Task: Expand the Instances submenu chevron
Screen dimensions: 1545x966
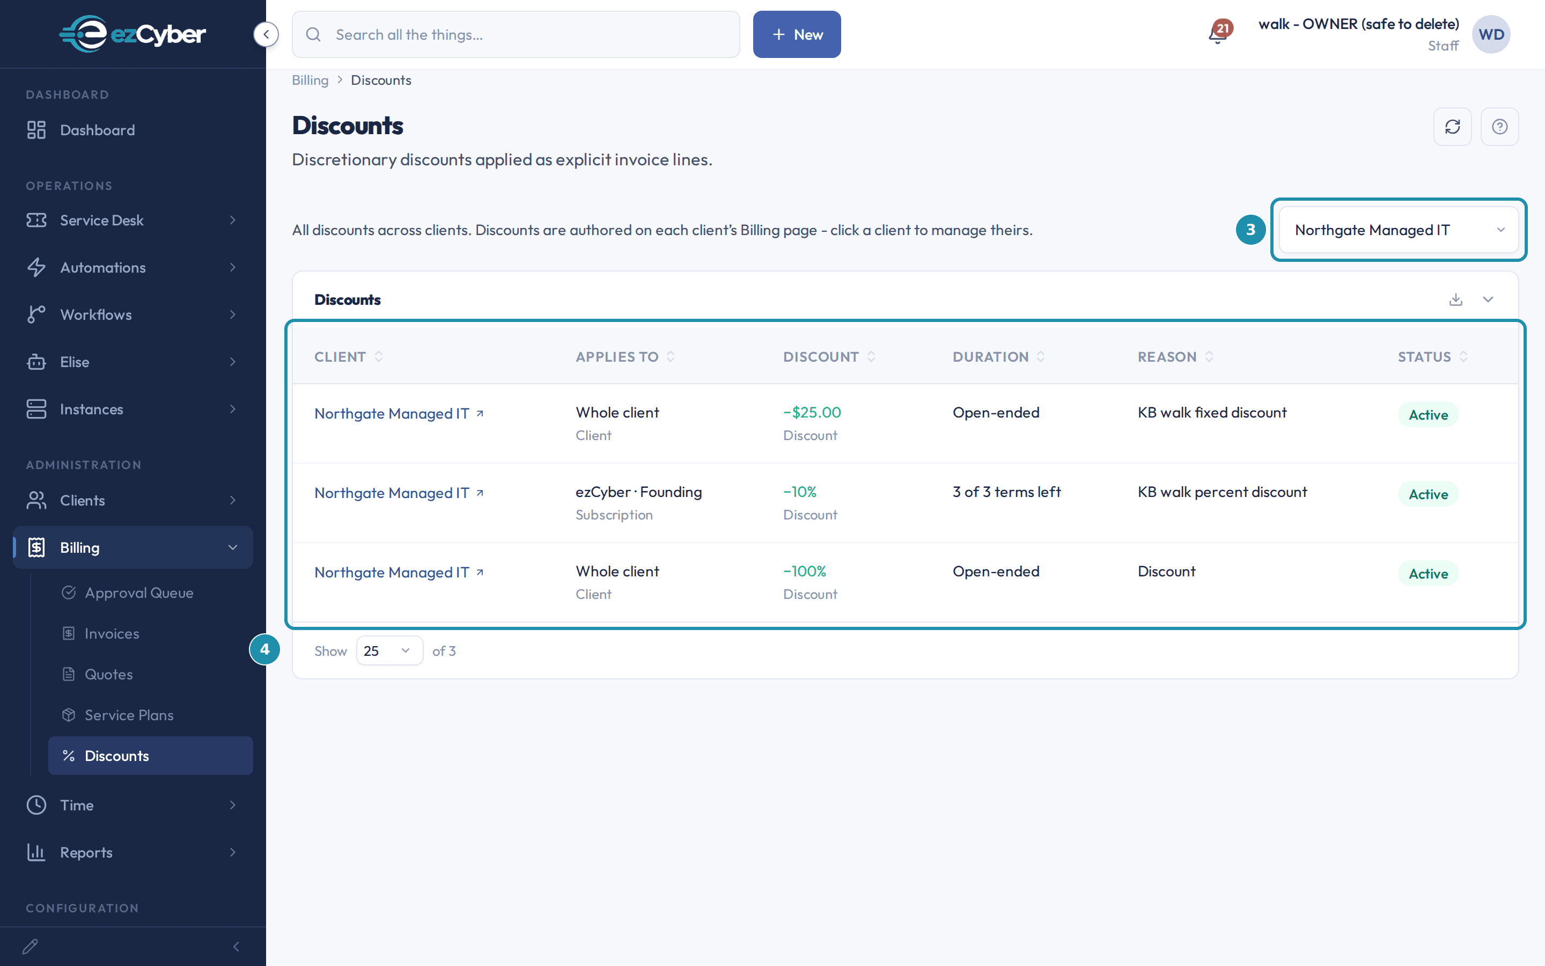Action: pyautogui.click(x=233, y=409)
